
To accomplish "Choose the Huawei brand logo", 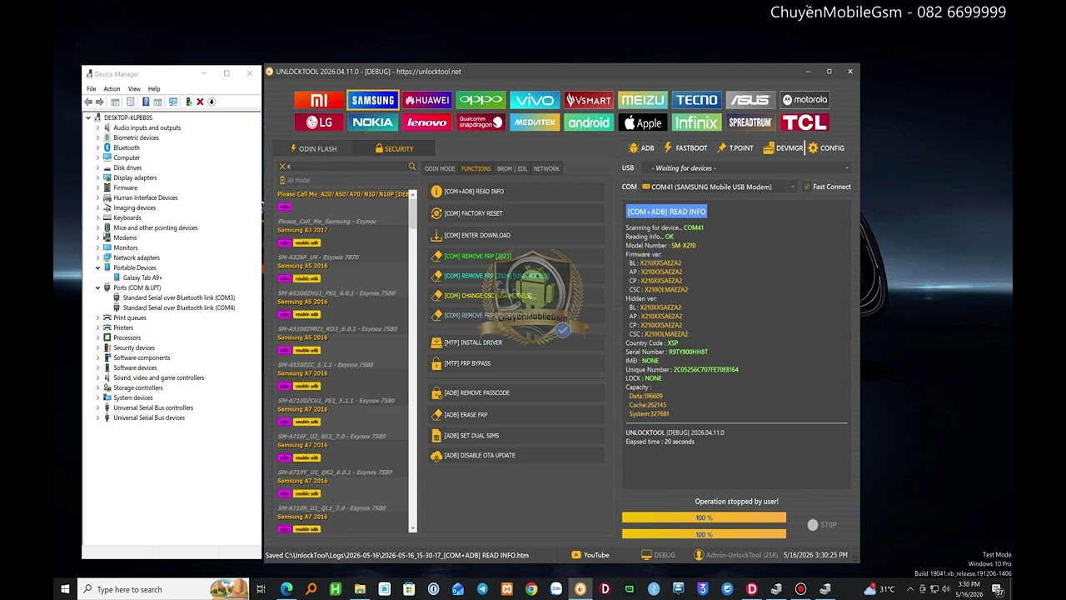I will (x=427, y=100).
